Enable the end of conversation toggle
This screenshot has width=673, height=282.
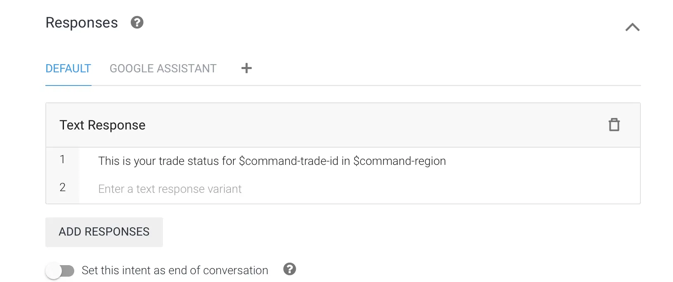tap(60, 270)
